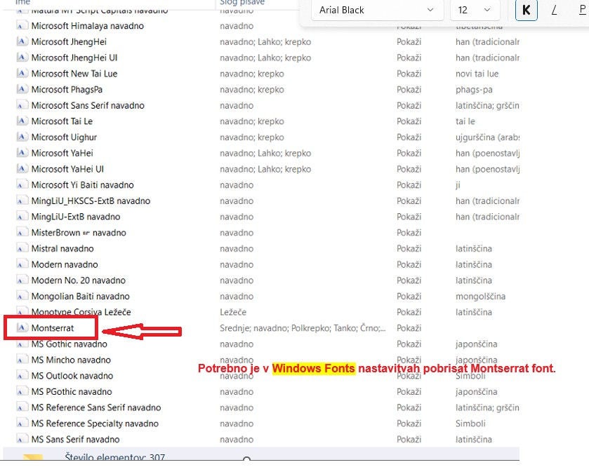Toggle bold formatting K button

pos(525,10)
